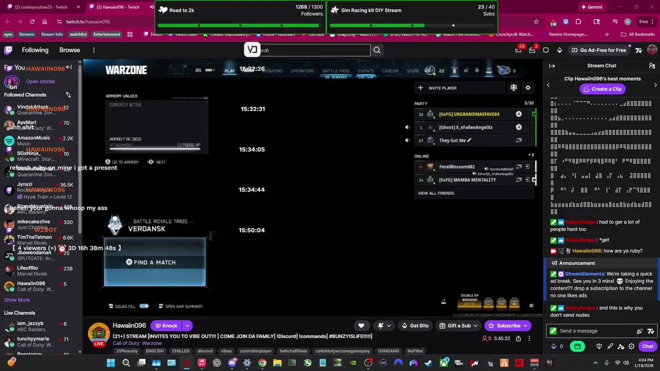Share the stream icon
660x371 pixels.
(518, 339)
